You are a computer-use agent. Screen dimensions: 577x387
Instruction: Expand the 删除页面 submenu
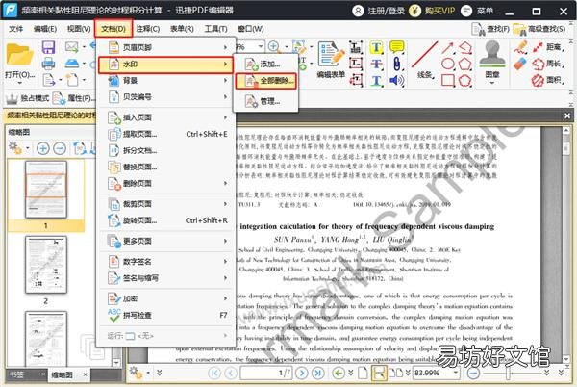[166, 183]
